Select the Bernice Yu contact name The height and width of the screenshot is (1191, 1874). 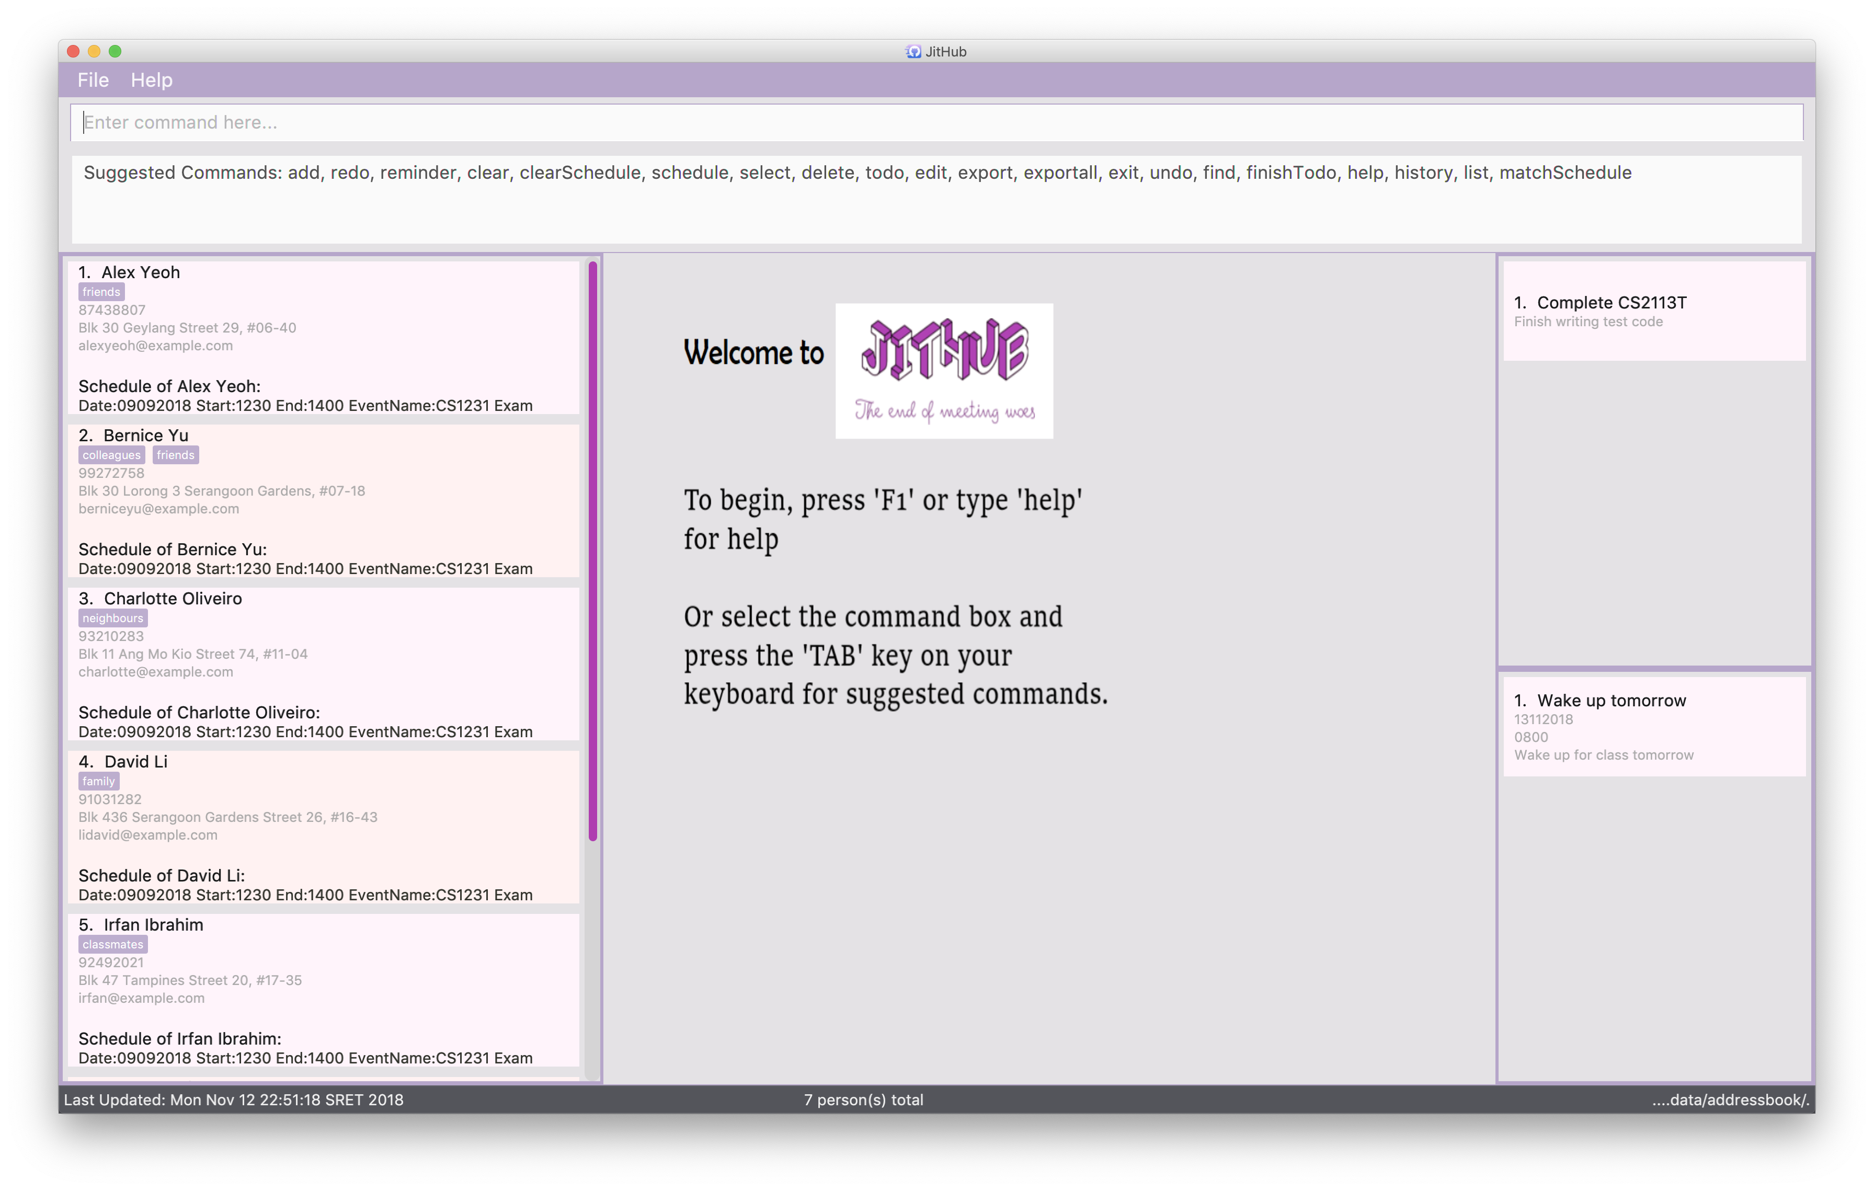[x=145, y=436]
